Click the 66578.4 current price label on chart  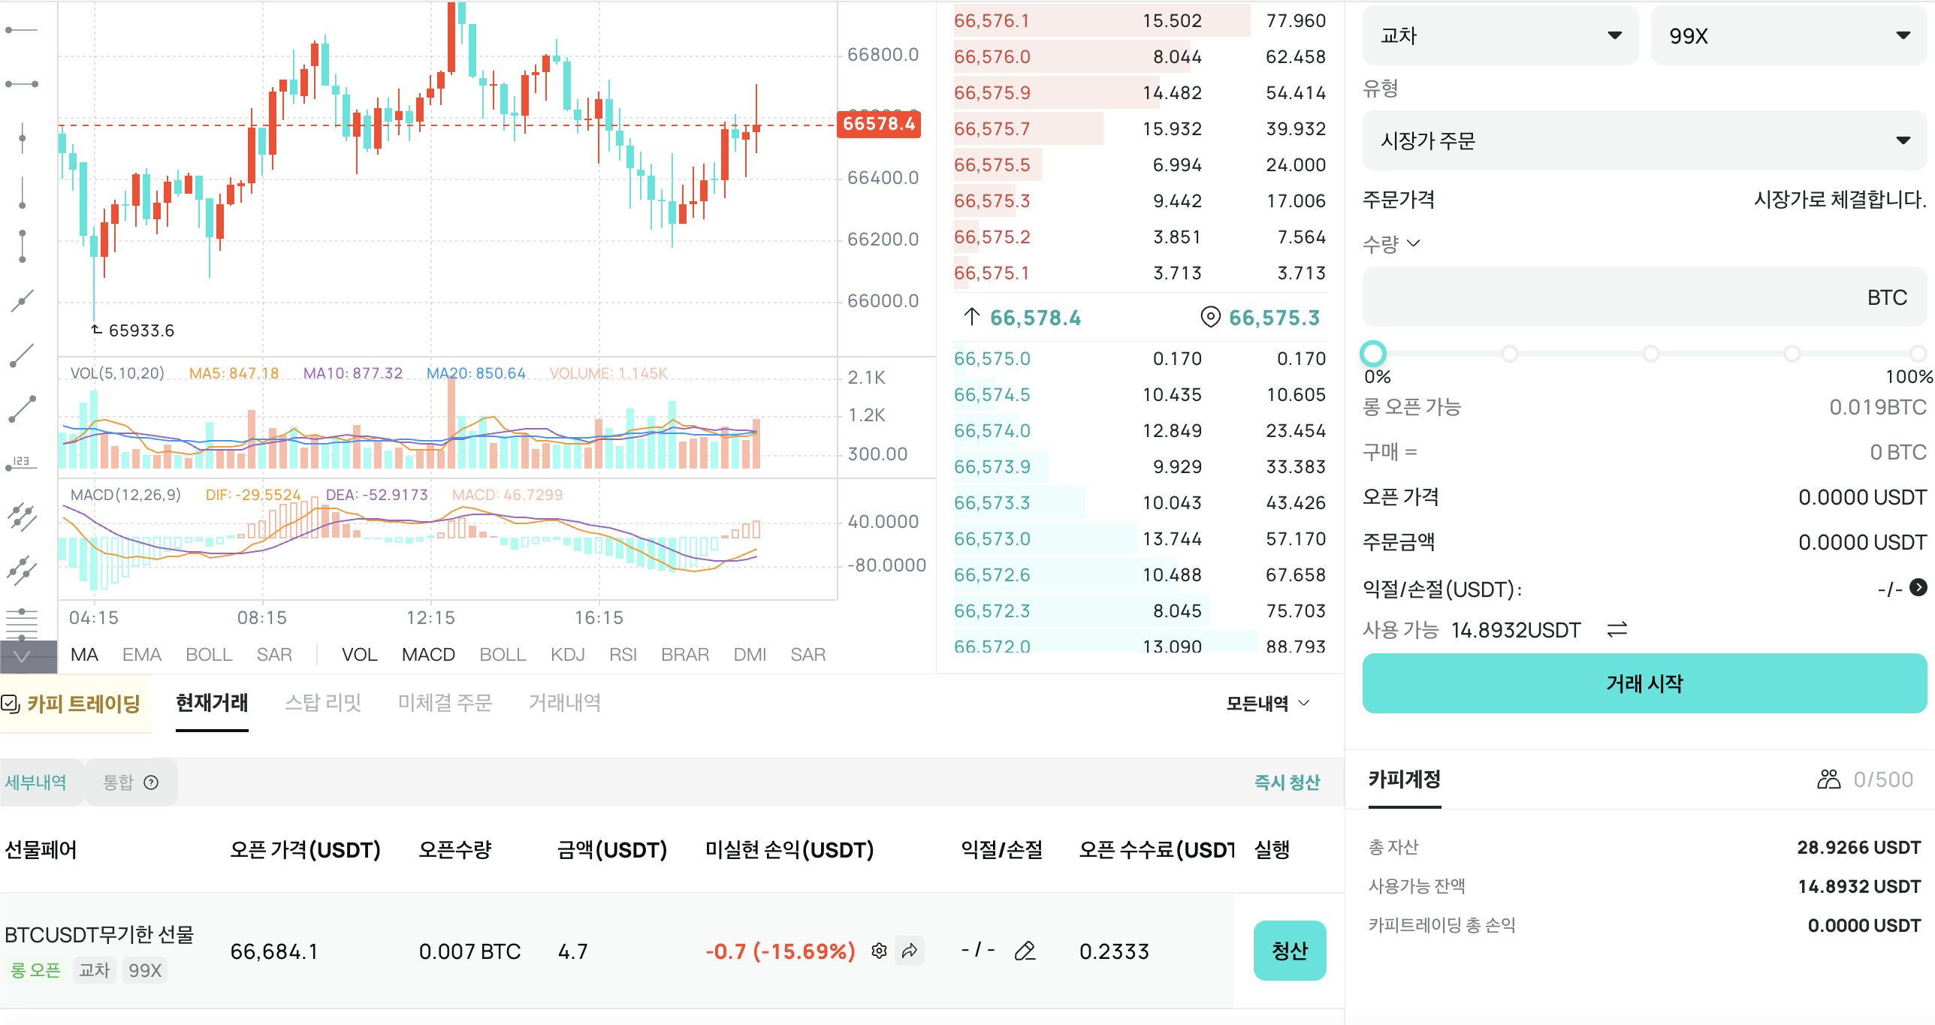pyautogui.click(x=879, y=124)
